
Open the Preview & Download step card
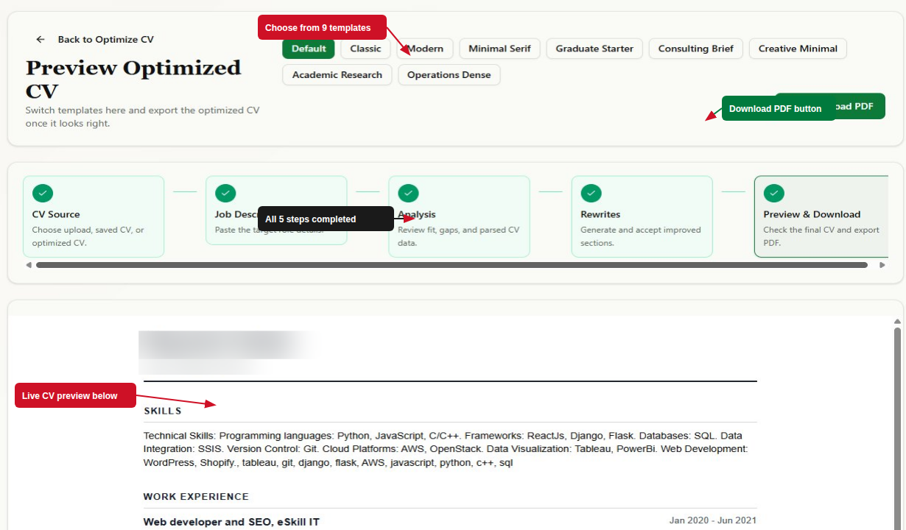pos(821,216)
